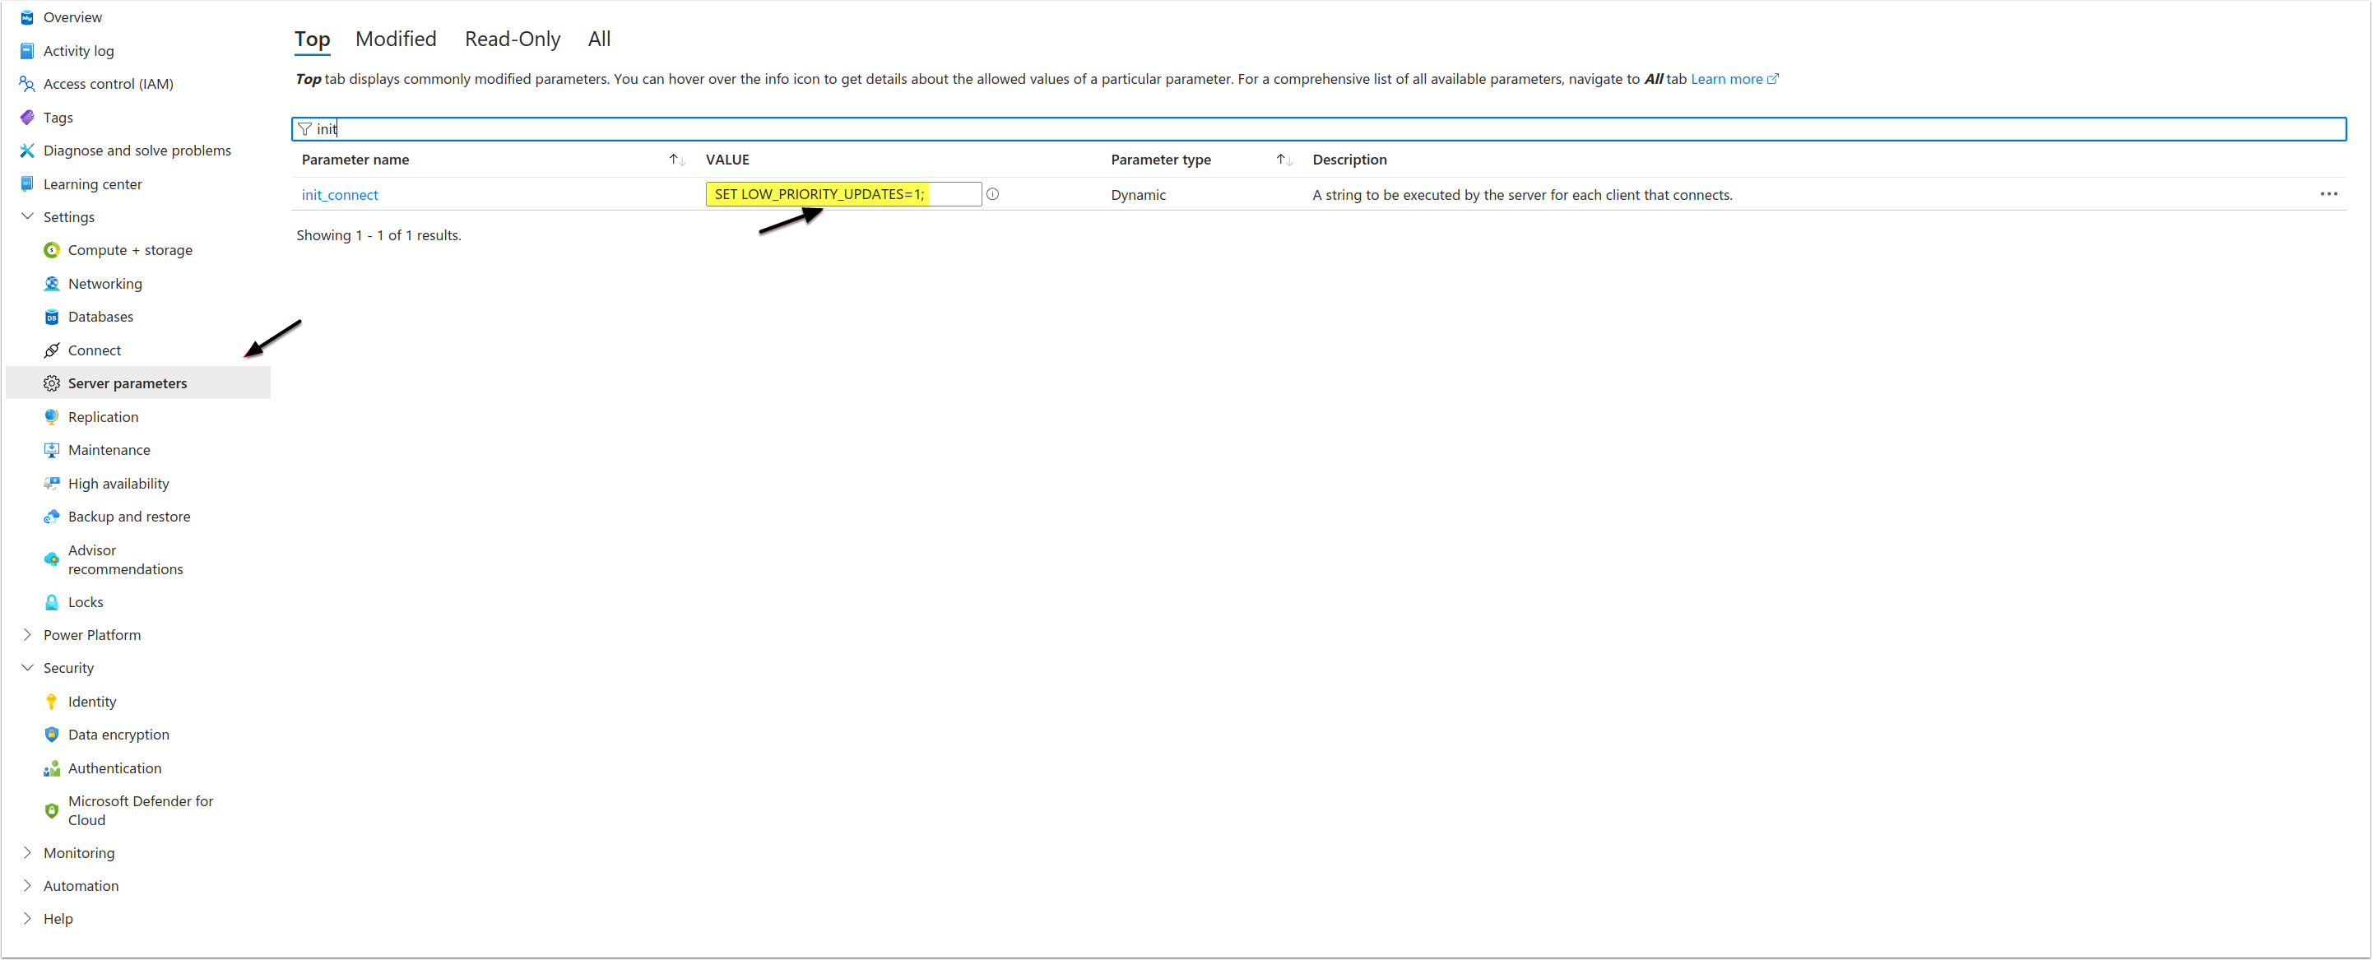Switch to the Modified tab
Screen dimensions: 2372x960
(396, 39)
